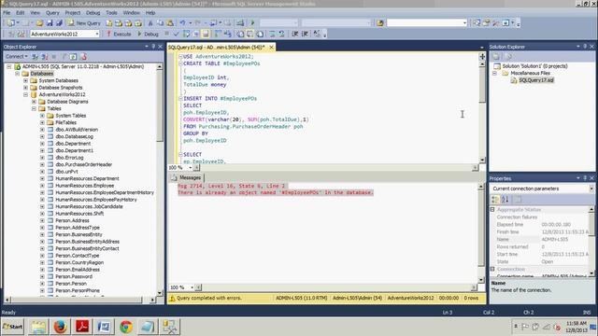Select the HumanResources.Employee table

tap(85, 186)
